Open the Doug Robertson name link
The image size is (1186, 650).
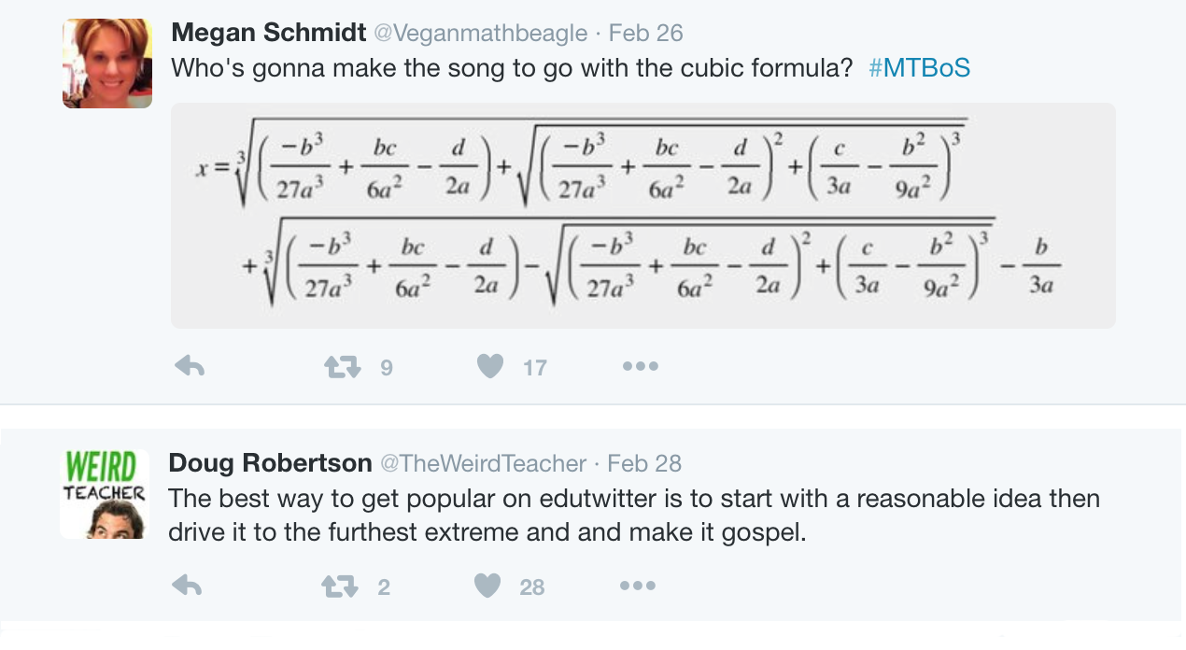click(270, 463)
